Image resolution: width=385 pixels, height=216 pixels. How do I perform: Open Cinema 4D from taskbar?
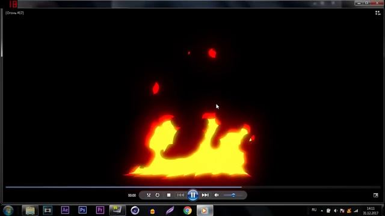[x=135, y=211]
